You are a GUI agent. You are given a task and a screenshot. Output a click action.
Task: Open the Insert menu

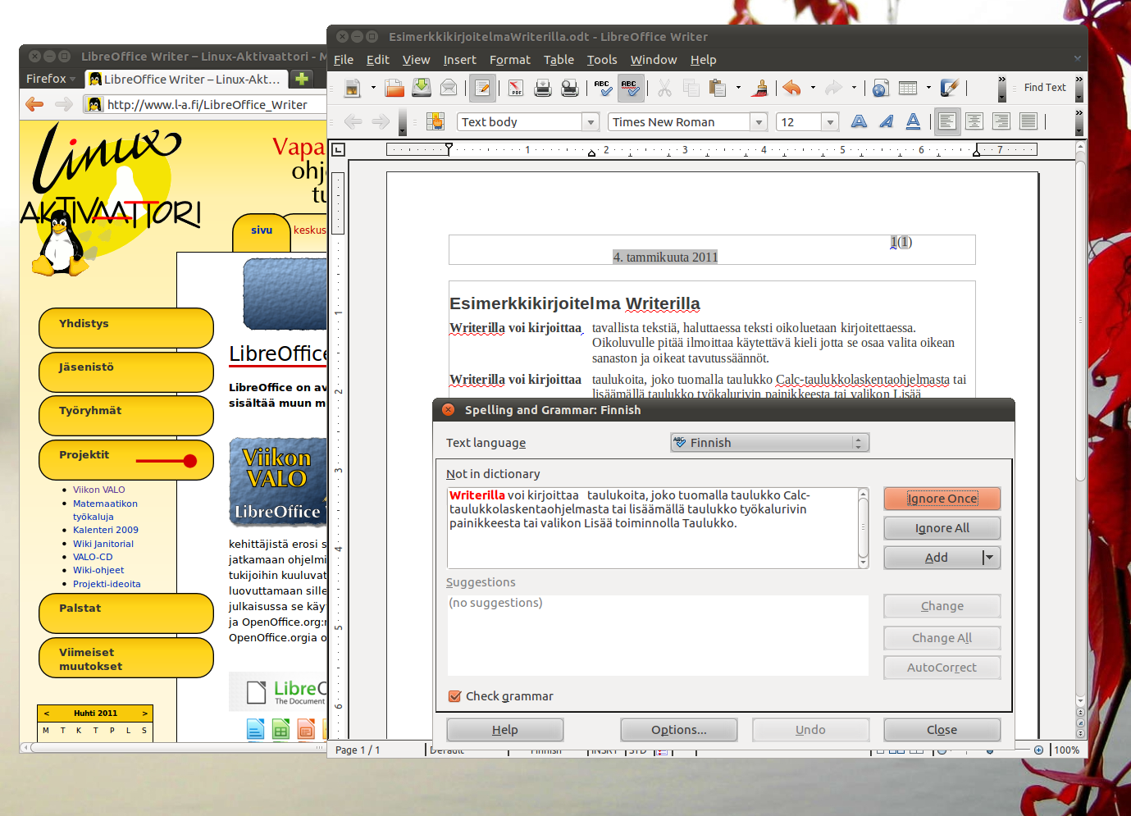click(x=459, y=60)
